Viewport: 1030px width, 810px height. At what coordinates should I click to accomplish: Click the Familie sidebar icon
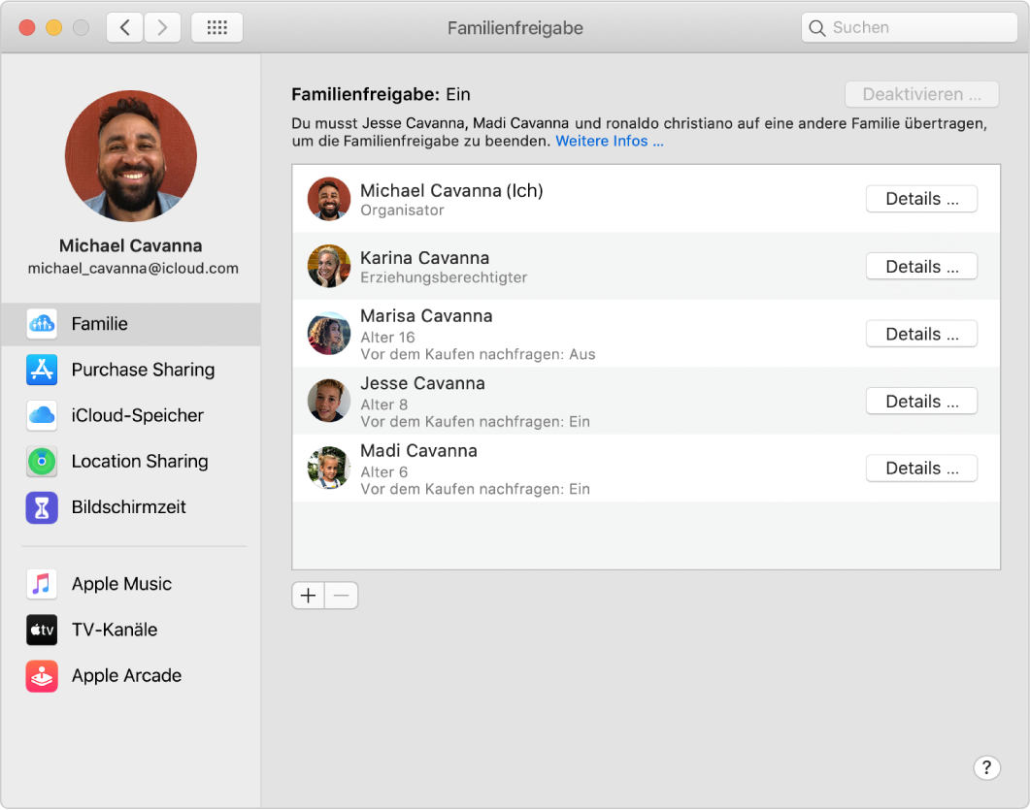pyautogui.click(x=42, y=324)
